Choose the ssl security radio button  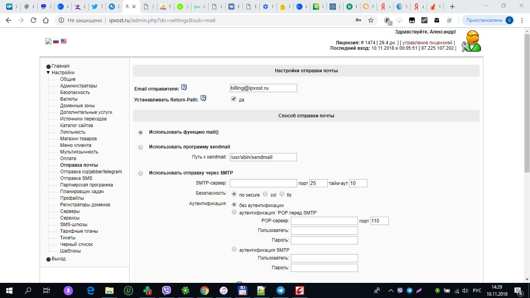[265, 194]
